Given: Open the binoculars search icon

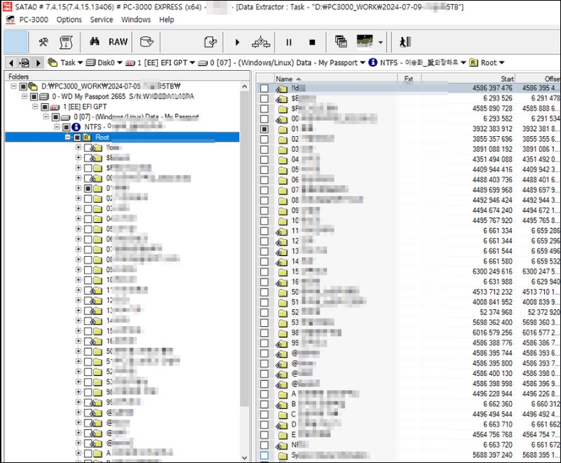Looking at the screenshot, I should (95, 42).
